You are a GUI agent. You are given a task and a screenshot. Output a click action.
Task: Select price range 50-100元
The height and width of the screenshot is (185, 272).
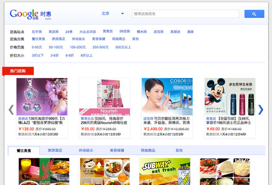(x=56, y=47)
